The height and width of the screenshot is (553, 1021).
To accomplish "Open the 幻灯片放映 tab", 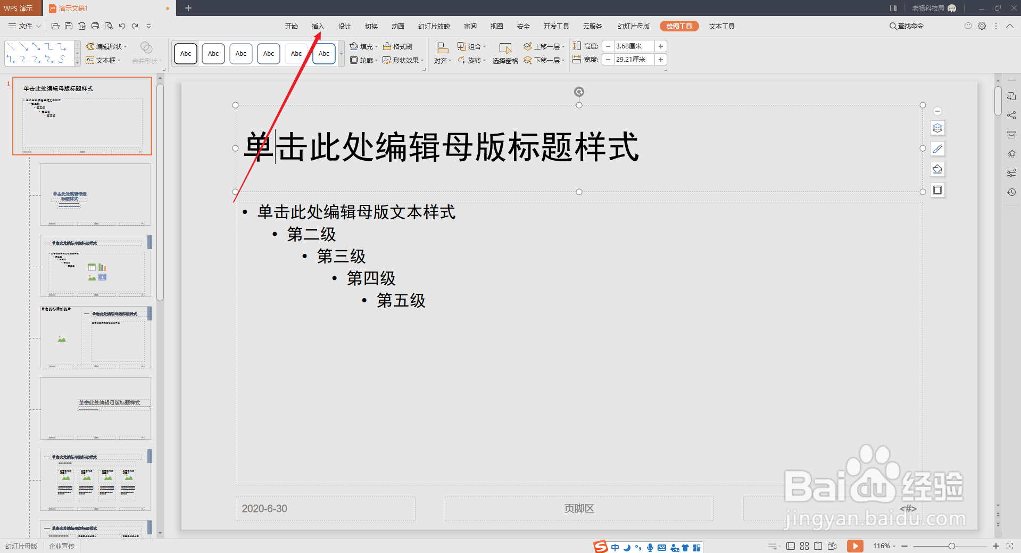I will click(434, 26).
